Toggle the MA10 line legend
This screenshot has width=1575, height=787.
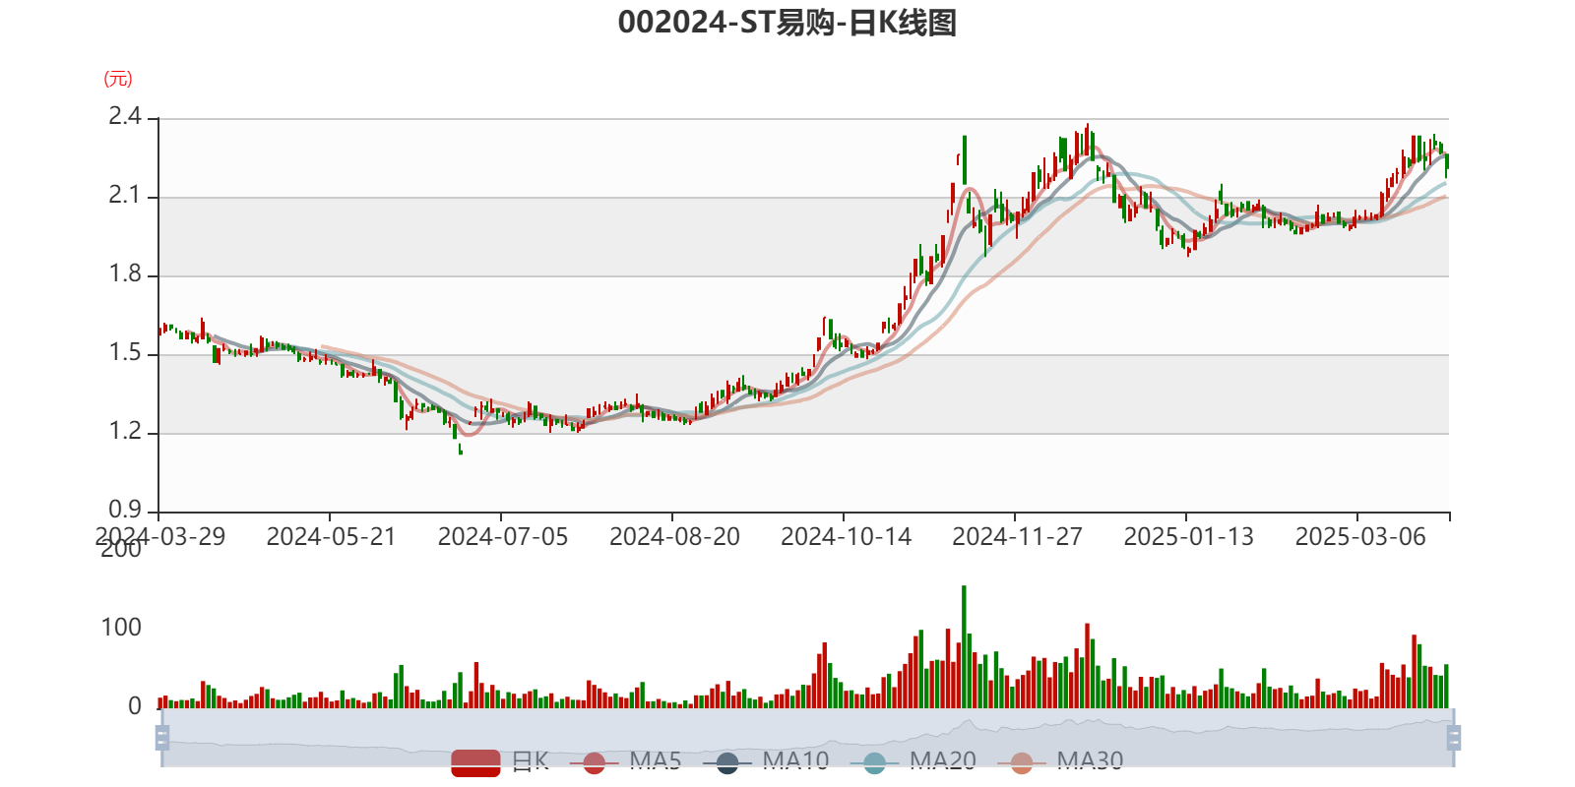pos(766,762)
